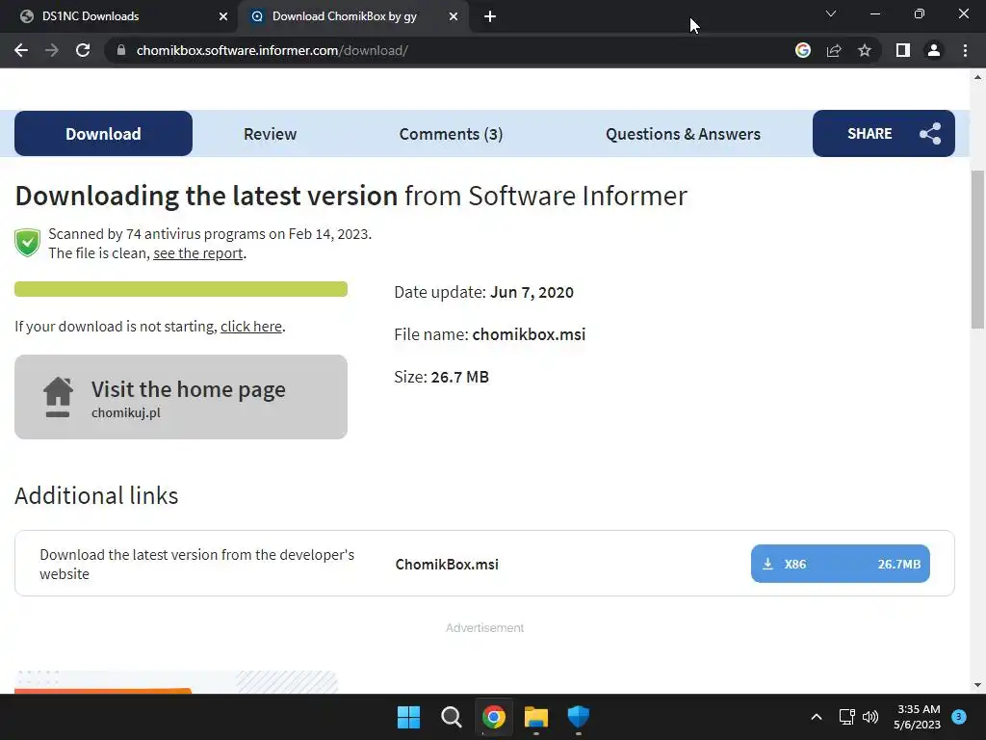The height and width of the screenshot is (740, 986).
Task: Open the Windows Start menu
Action: point(408,717)
